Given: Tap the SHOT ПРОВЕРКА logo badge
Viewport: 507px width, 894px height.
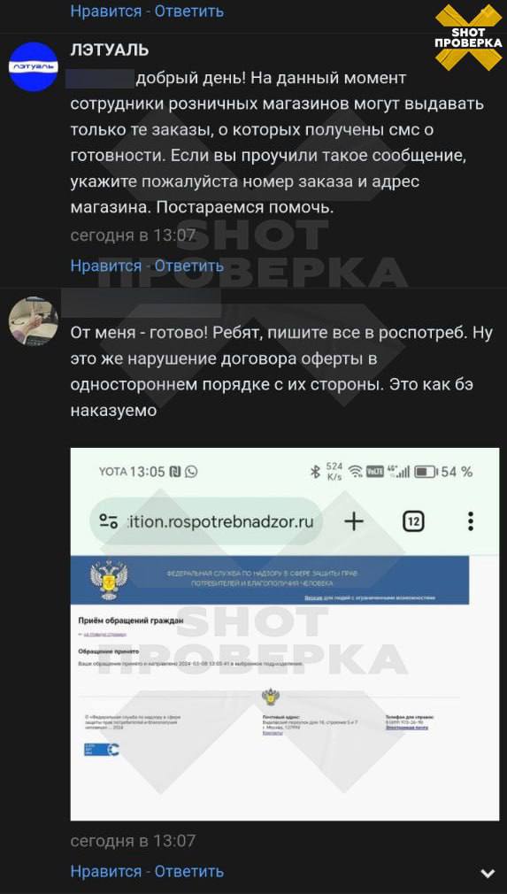Looking at the screenshot, I should [x=469, y=37].
